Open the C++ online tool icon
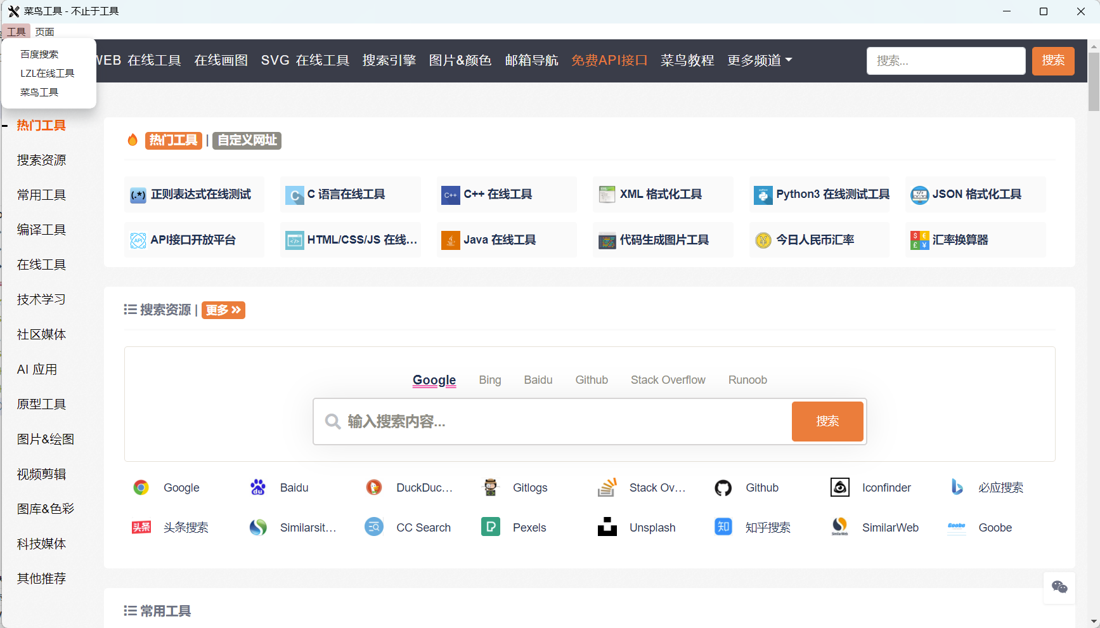Screen dimensions: 1100x628 point(450,195)
